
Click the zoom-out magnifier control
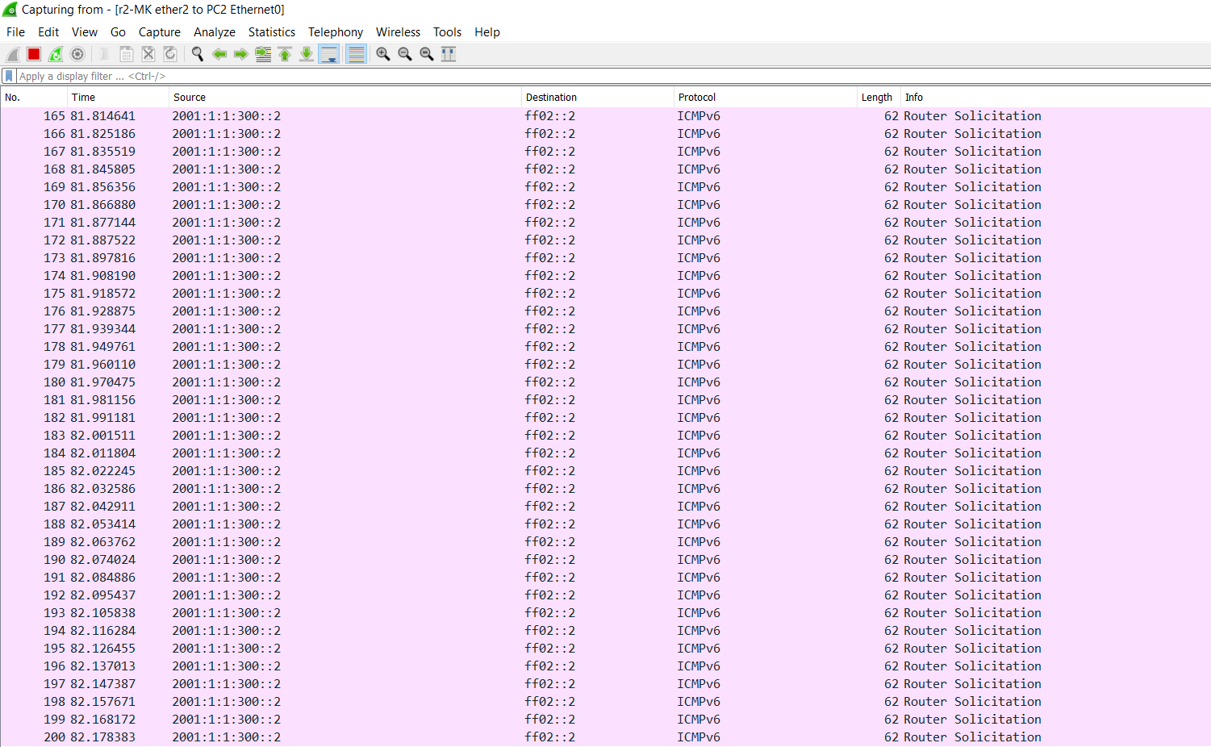click(x=404, y=53)
